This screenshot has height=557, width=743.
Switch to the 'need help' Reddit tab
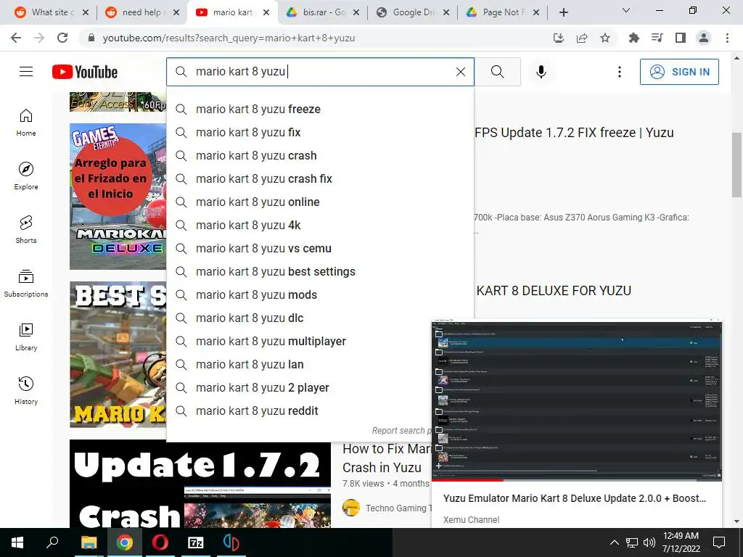[141, 12]
